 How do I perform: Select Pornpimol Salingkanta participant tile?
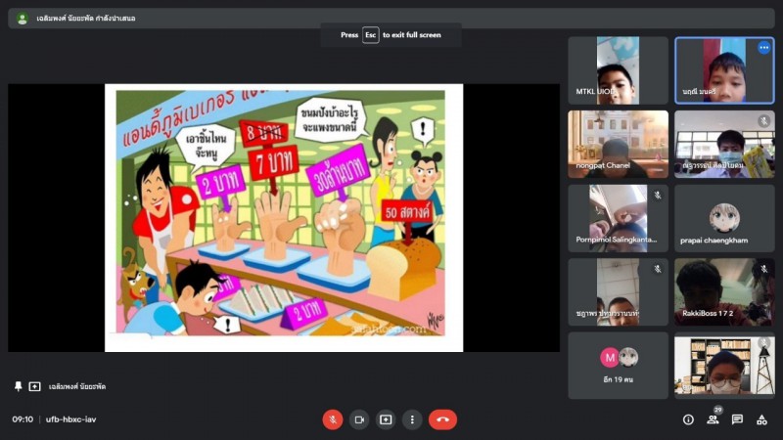[618, 218]
